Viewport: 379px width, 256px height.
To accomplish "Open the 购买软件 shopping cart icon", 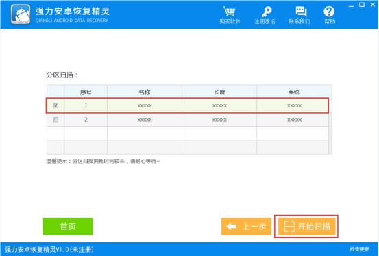I will pyautogui.click(x=229, y=12).
